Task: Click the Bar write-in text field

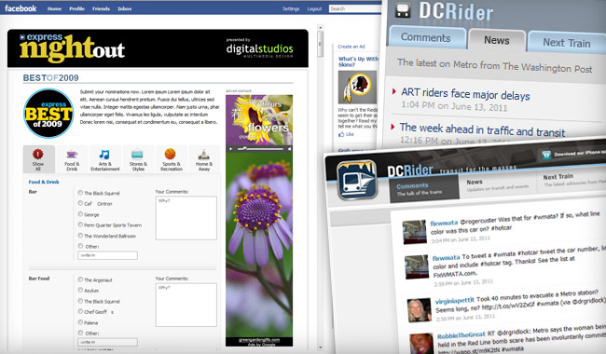Action: pos(107,255)
